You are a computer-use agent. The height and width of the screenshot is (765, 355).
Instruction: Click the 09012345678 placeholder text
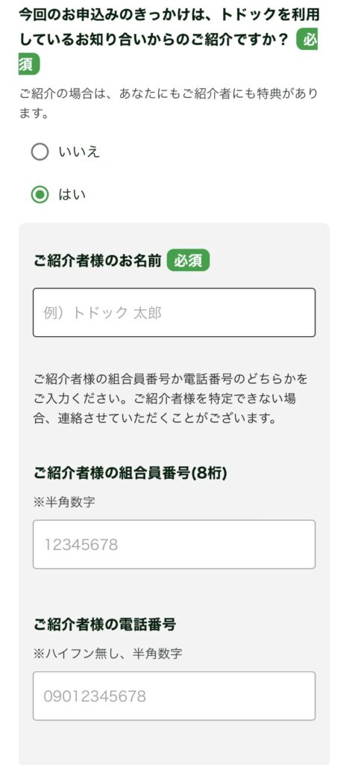[x=95, y=696]
